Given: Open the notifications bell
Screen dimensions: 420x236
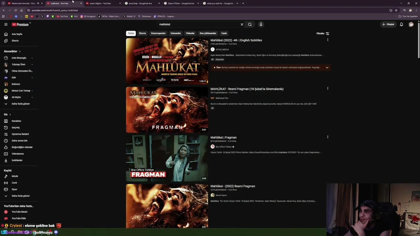Looking at the screenshot, I should point(401,24).
